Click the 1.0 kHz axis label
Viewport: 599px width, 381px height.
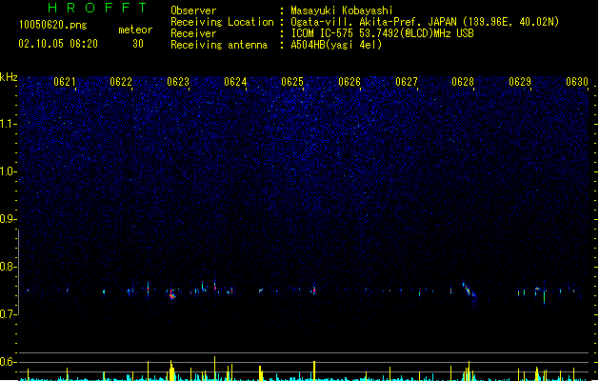coord(9,171)
